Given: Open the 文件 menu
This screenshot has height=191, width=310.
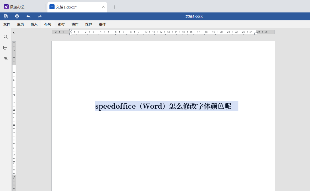Looking at the screenshot, I should point(7,24).
